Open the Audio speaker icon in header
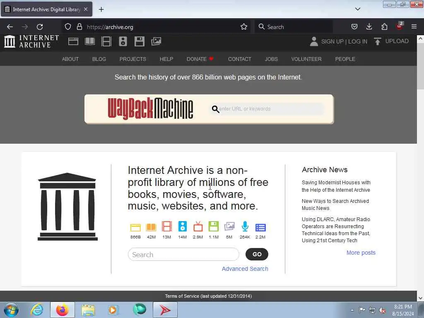 [x=123, y=41]
